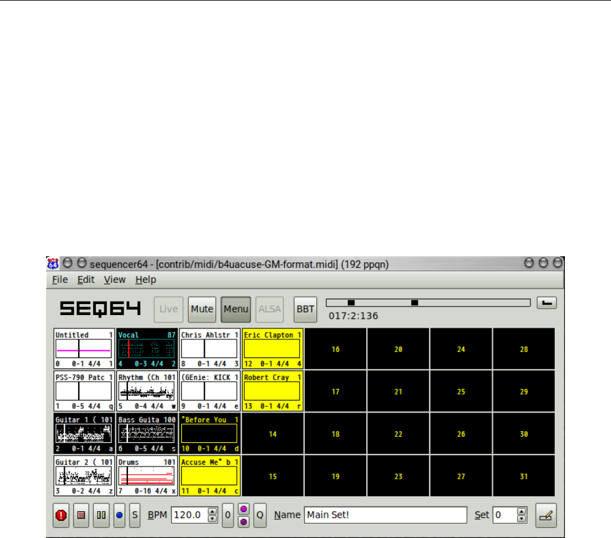Screen dimensions: 611x538
Task: Click empty pattern slot 20
Action: pos(398,348)
